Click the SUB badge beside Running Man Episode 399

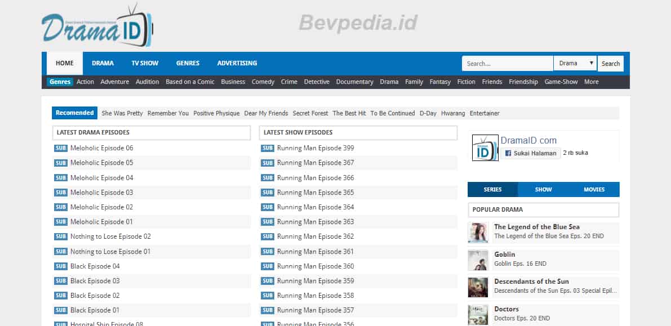[267, 148]
